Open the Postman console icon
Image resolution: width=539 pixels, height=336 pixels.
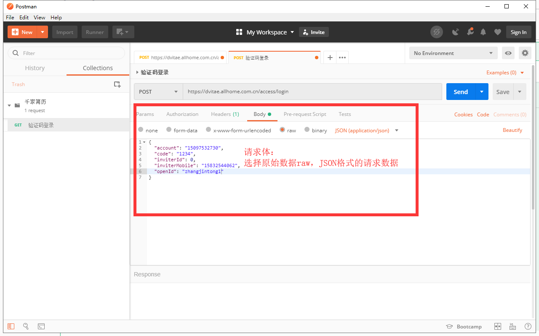click(41, 326)
